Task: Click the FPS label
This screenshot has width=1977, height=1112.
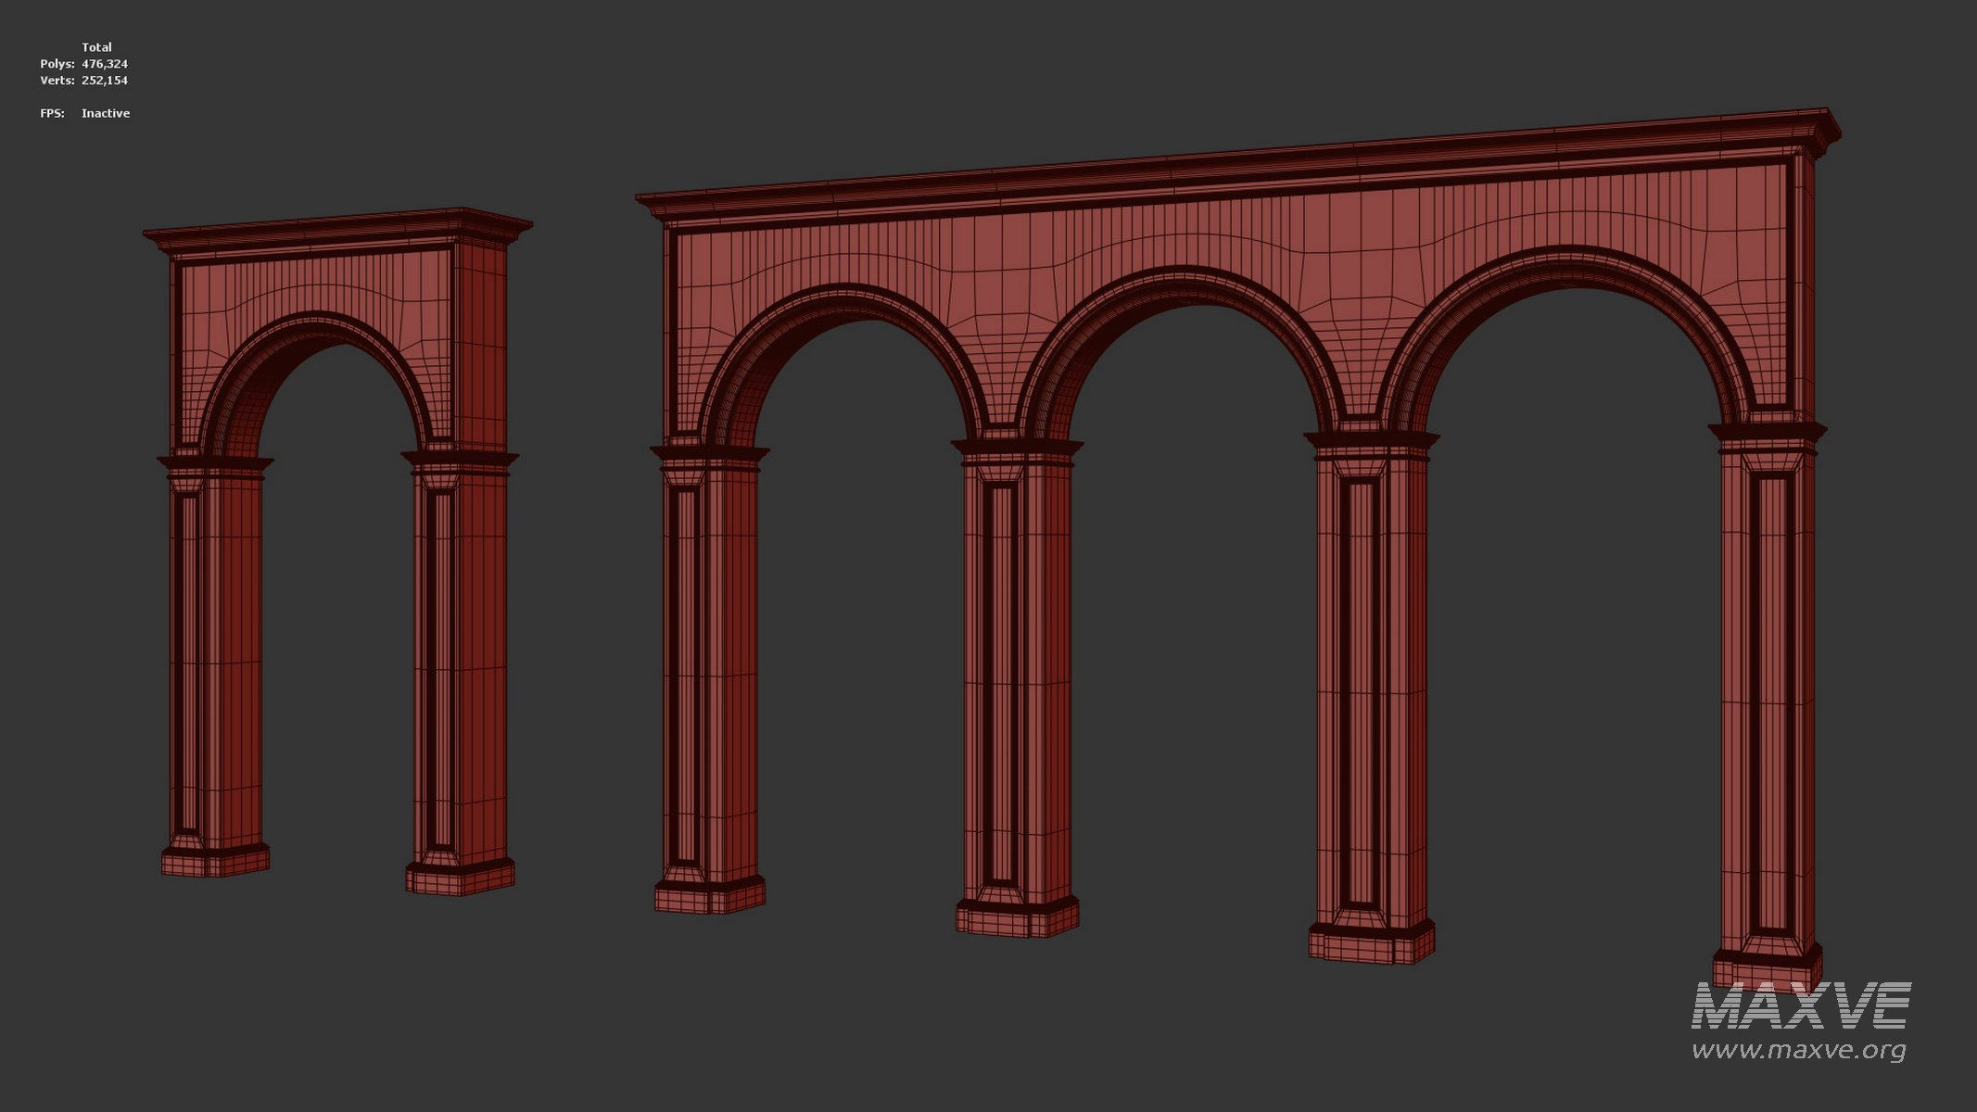Action: point(52,113)
